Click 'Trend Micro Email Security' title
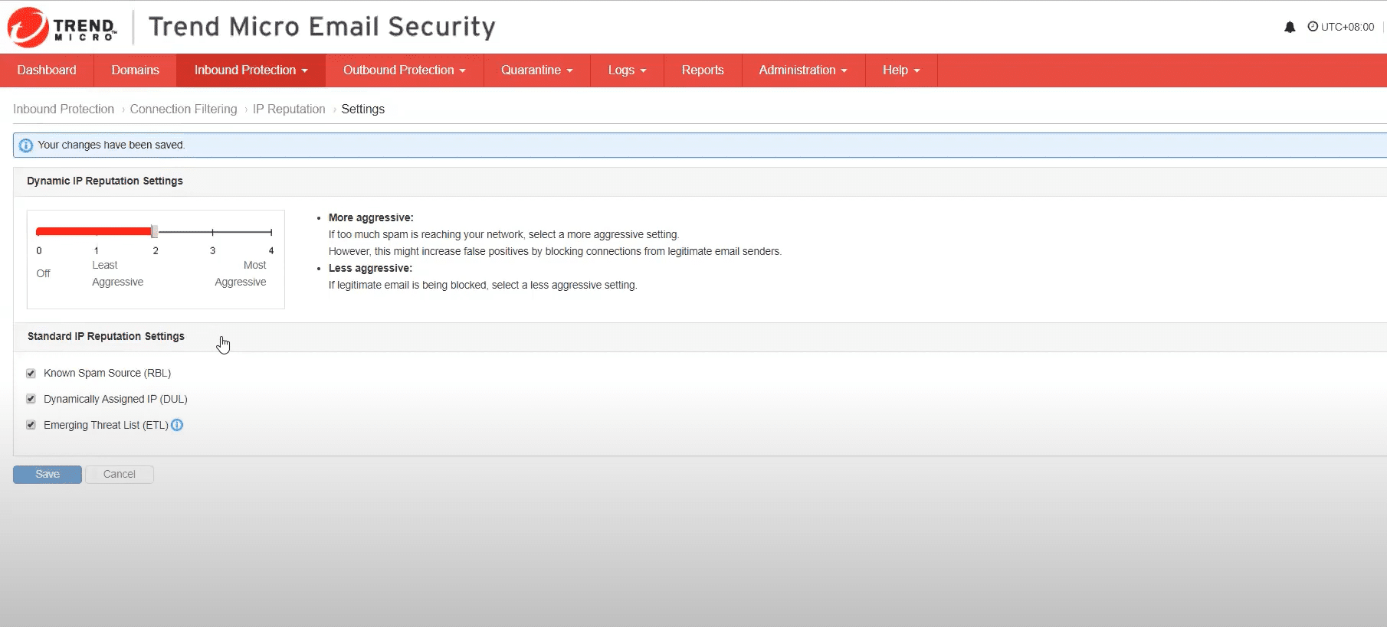 pos(322,27)
